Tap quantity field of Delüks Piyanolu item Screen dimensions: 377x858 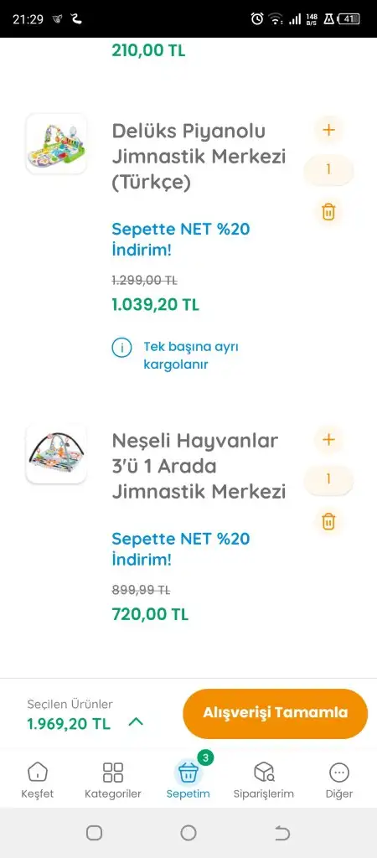point(328,170)
